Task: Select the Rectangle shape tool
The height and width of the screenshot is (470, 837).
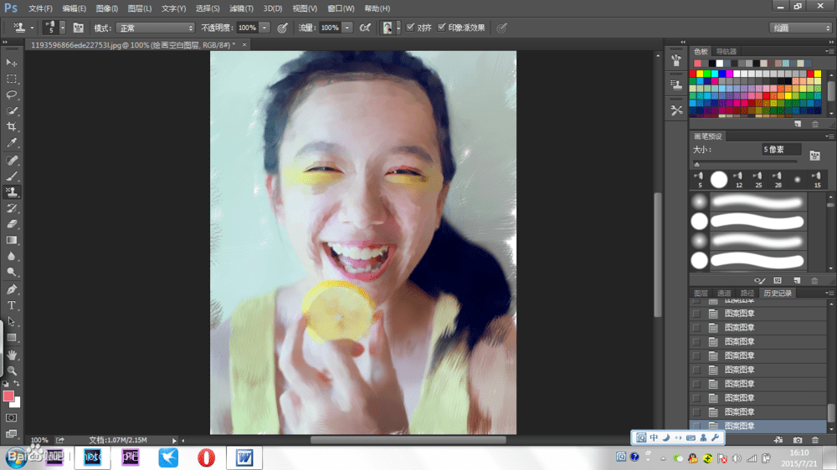Action: tap(11, 338)
